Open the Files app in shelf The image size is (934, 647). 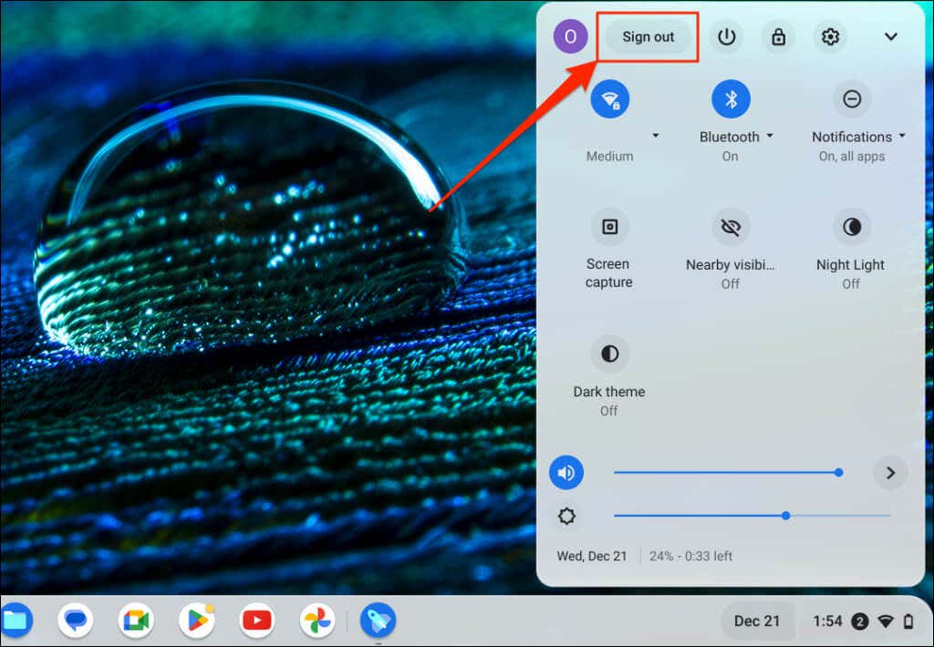point(16,621)
